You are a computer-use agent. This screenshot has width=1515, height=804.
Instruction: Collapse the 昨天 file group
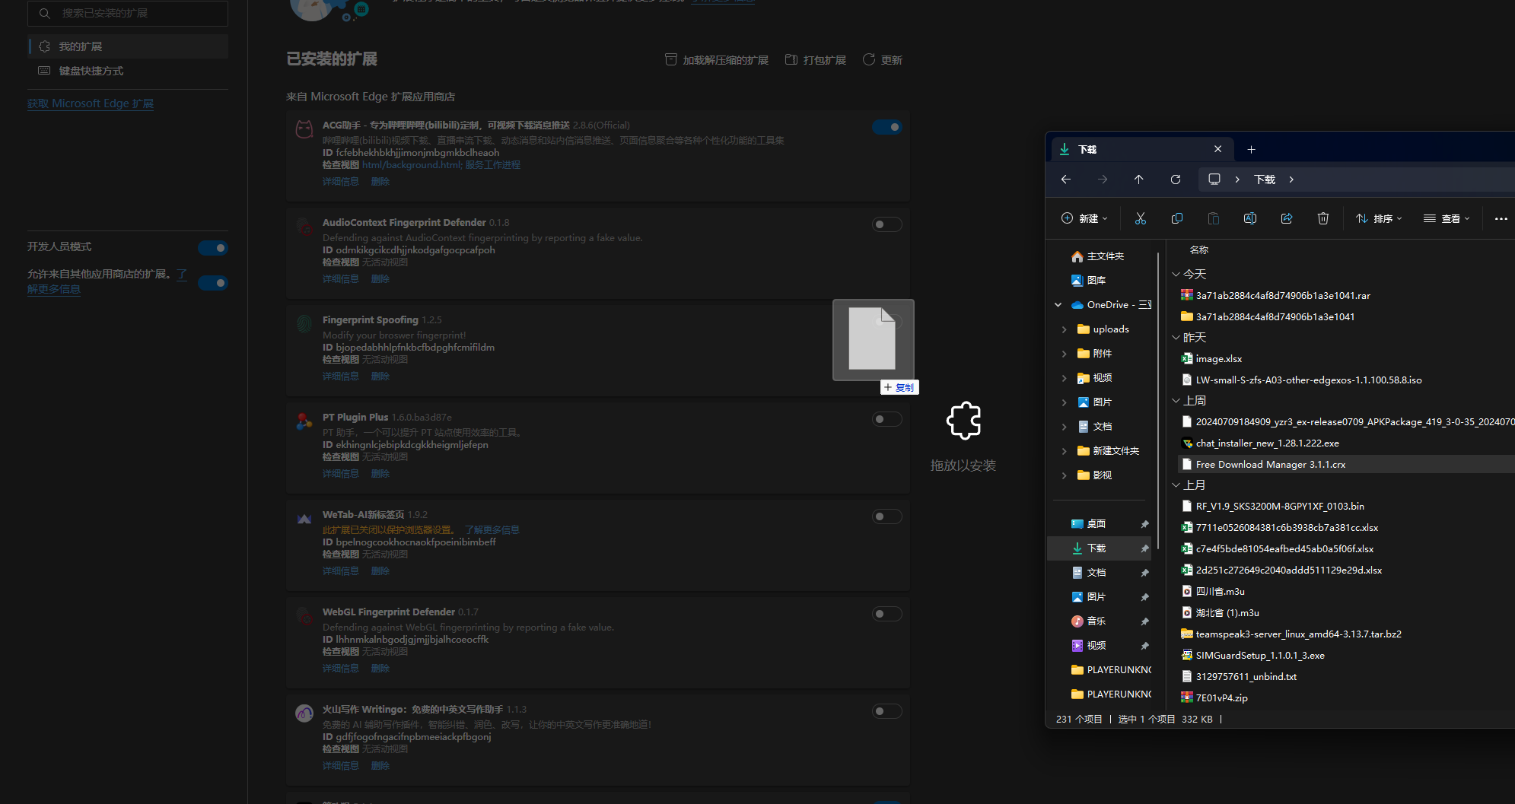pos(1176,337)
